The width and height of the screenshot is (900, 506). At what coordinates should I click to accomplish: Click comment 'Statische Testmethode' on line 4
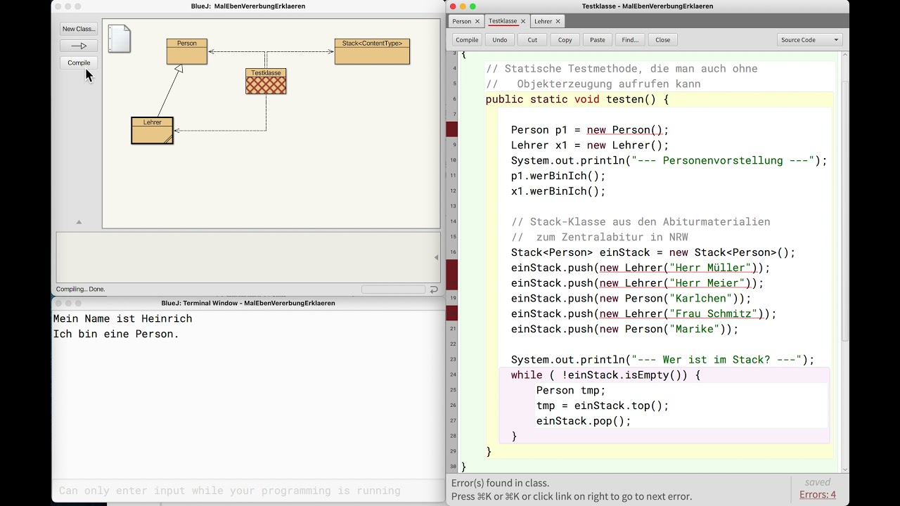[x=622, y=69]
